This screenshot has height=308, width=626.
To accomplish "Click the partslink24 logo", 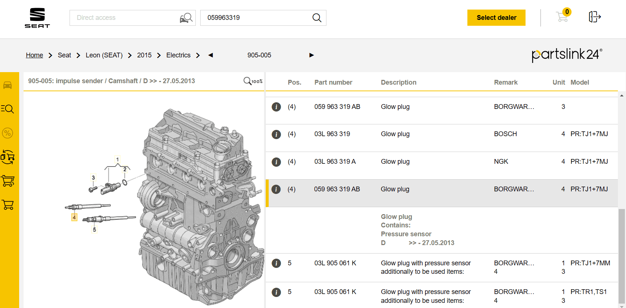I will coord(567,55).
